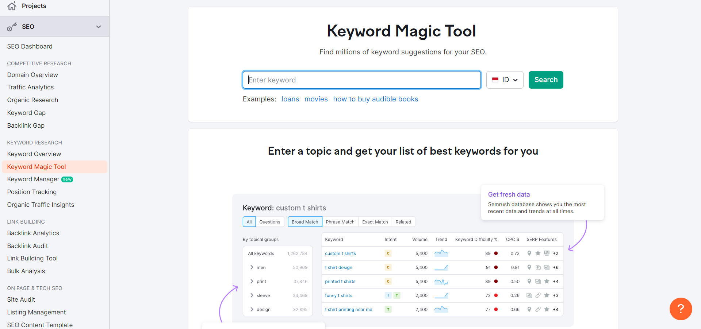Viewport: 701px width, 329px height.
Task: Open SEO Content Template
Action: 40,325
